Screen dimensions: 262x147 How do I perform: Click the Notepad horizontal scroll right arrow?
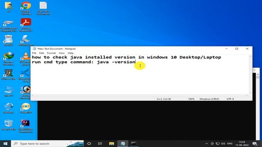[246, 95]
